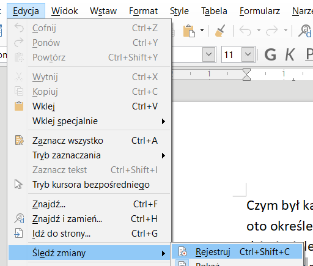Viewport: 313px width, 266px height.
Task: Open the Edycja menu
Action: pyautogui.click(x=26, y=11)
